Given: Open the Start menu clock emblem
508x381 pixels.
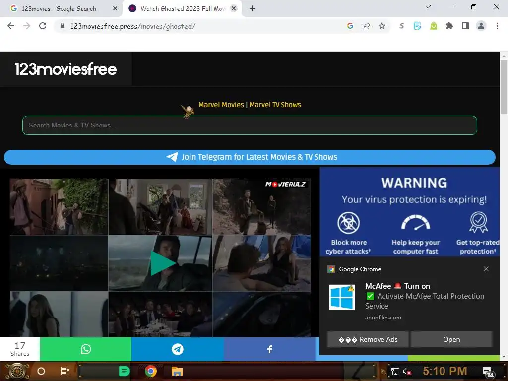Looking at the screenshot, I should (x=17, y=371).
